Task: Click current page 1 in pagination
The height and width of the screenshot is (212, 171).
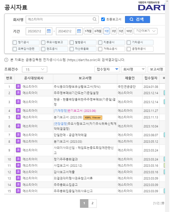Action: coord(84,203)
